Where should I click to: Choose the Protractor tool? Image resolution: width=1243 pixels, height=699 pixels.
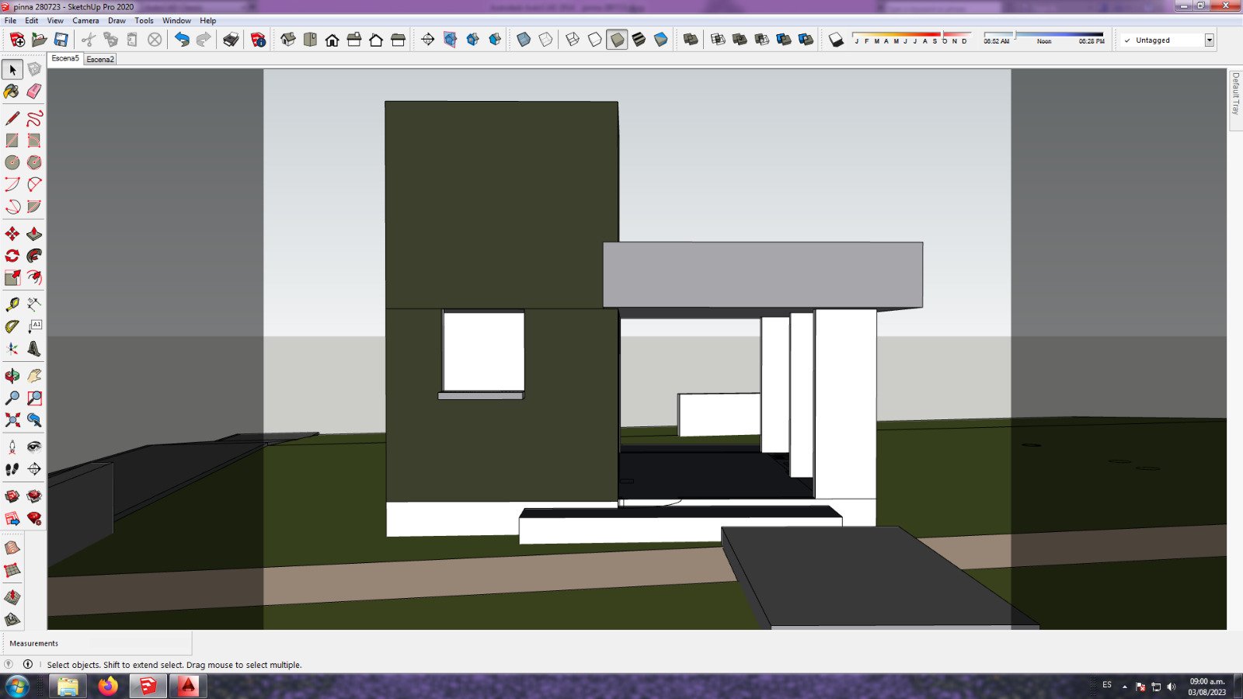12,326
